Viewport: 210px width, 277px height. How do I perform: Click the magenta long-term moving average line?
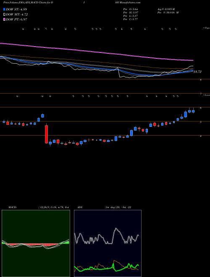(x=96, y=52)
